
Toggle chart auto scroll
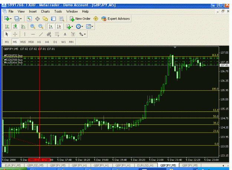(51, 26)
